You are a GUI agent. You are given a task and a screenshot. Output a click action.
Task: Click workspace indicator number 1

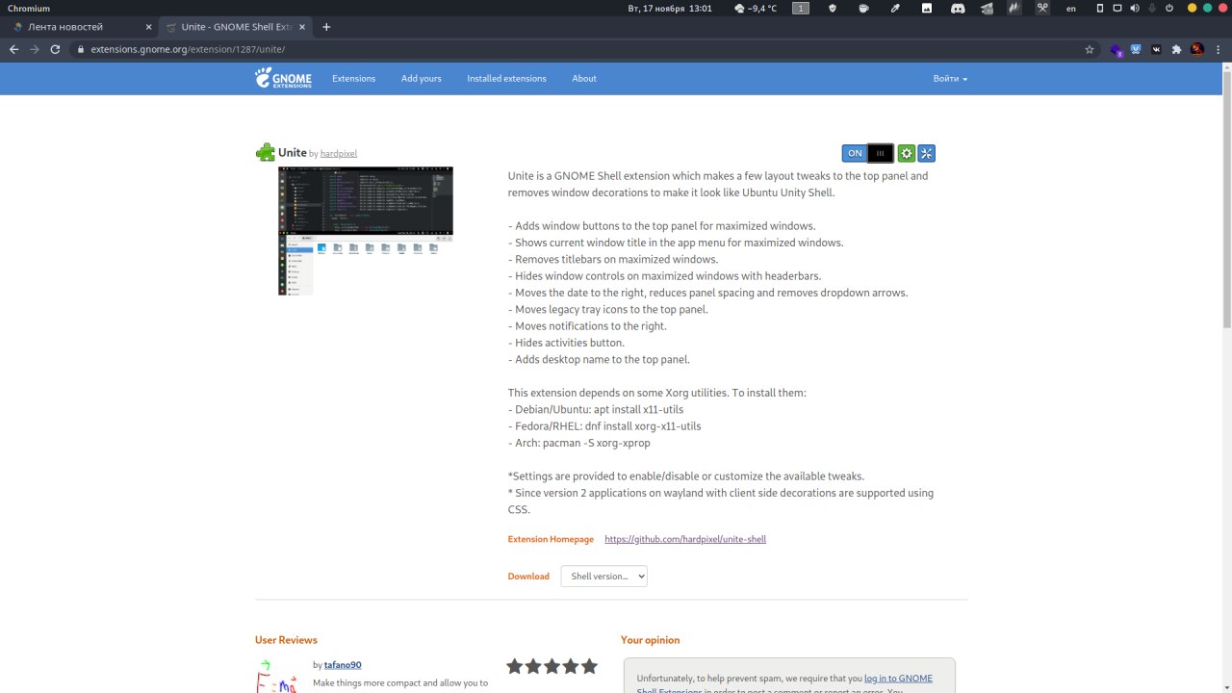[801, 8]
